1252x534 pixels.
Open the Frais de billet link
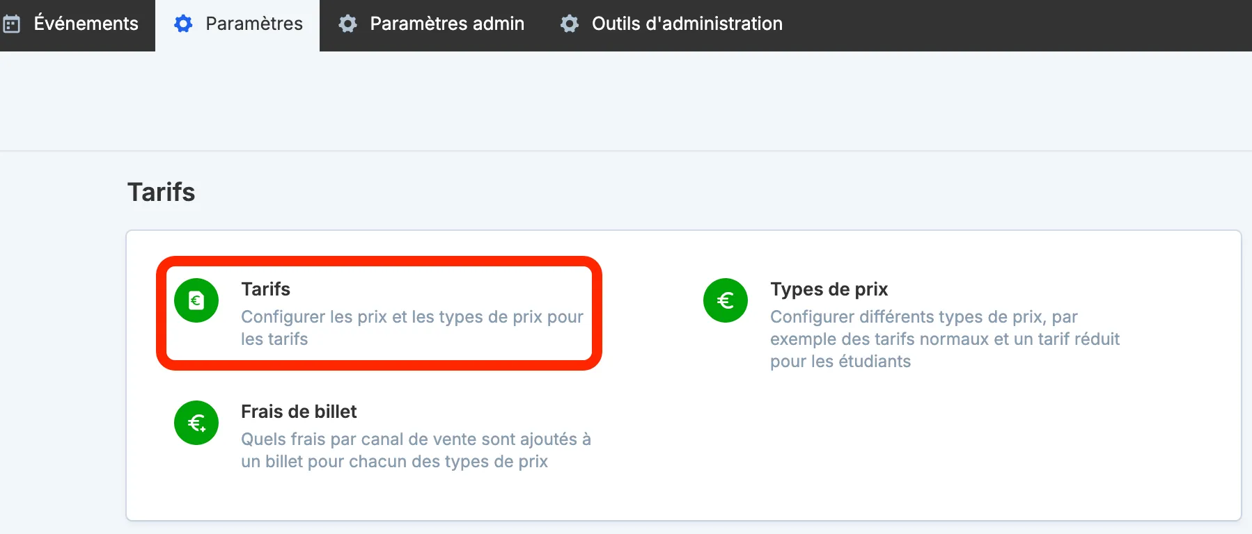coord(299,412)
